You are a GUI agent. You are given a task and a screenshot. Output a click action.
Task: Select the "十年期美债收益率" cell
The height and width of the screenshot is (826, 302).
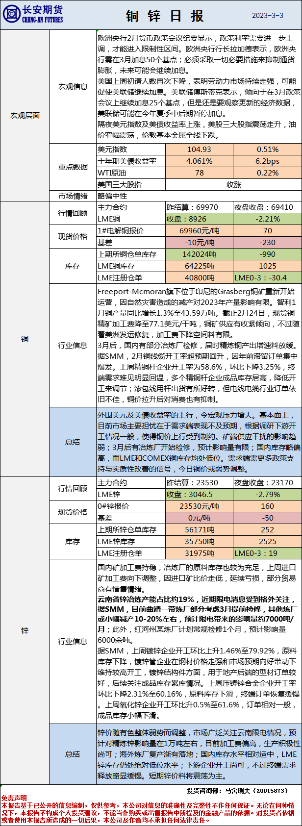pyautogui.click(x=131, y=161)
